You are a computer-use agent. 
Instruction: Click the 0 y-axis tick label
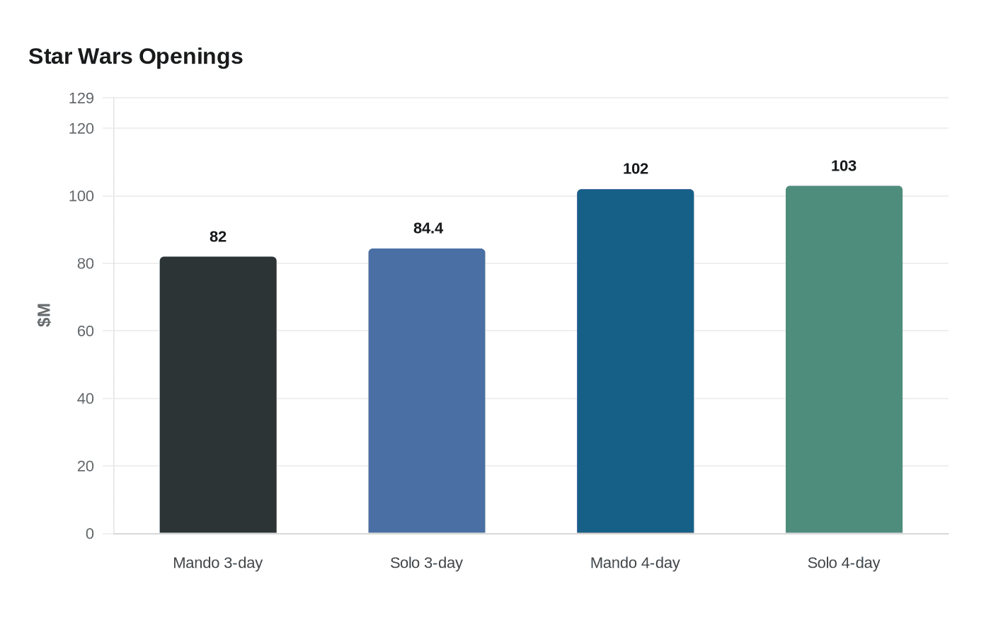pyautogui.click(x=90, y=534)
